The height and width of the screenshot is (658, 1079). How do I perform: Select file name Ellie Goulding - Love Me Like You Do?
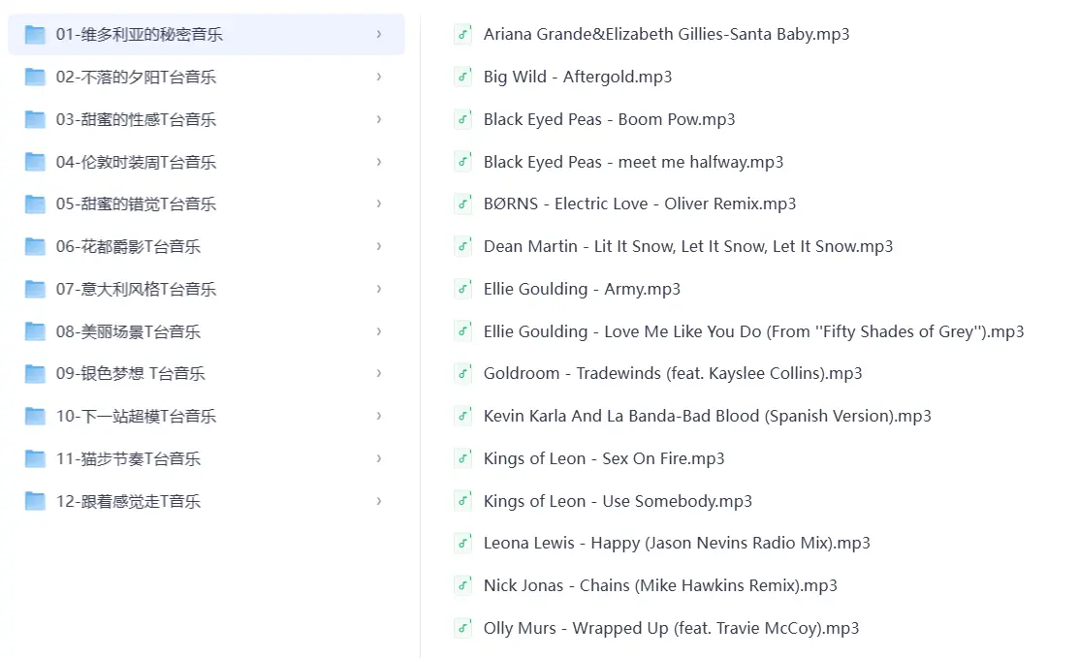[x=754, y=332]
